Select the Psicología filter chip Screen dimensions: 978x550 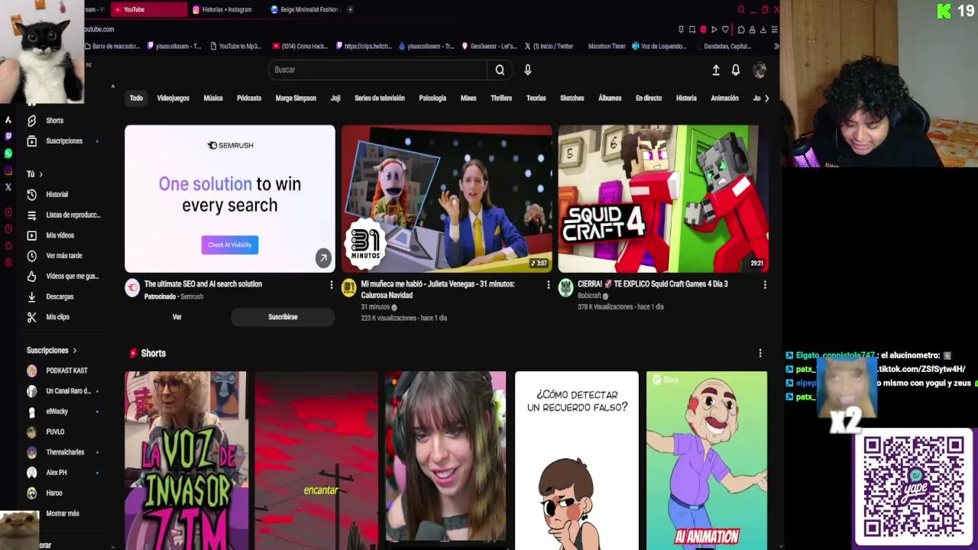click(x=432, y=99)
